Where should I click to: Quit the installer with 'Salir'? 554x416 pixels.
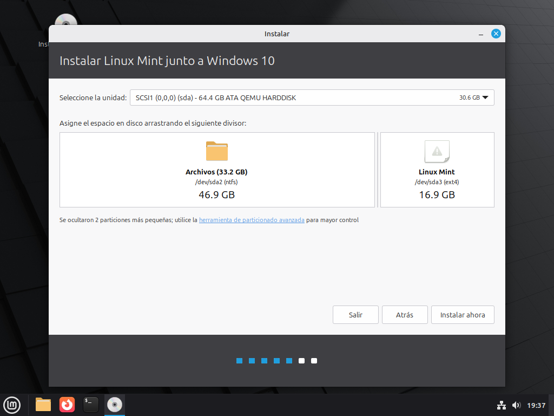tap(355, 315)
